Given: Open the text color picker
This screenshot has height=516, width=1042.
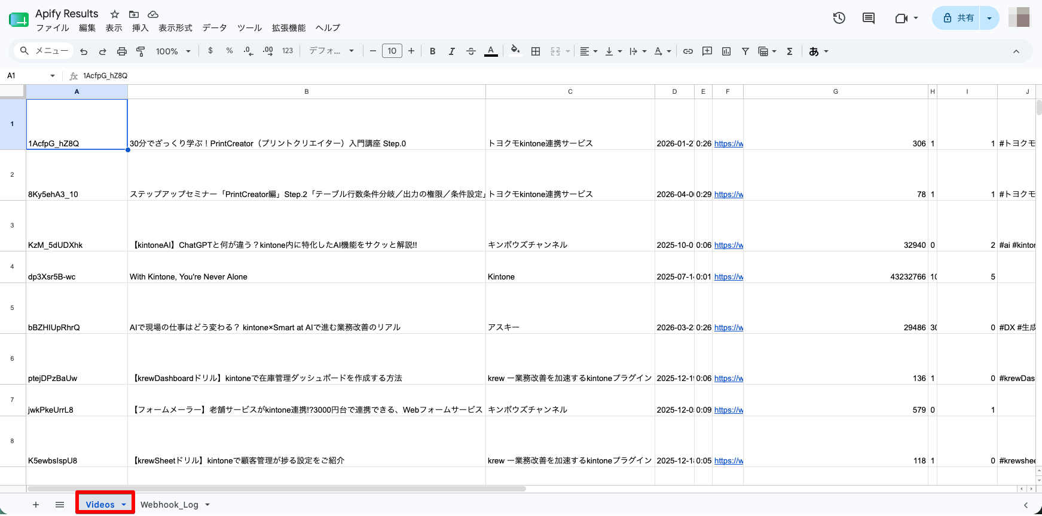Looking at the screenshot, I should click(x=491, y=51).
